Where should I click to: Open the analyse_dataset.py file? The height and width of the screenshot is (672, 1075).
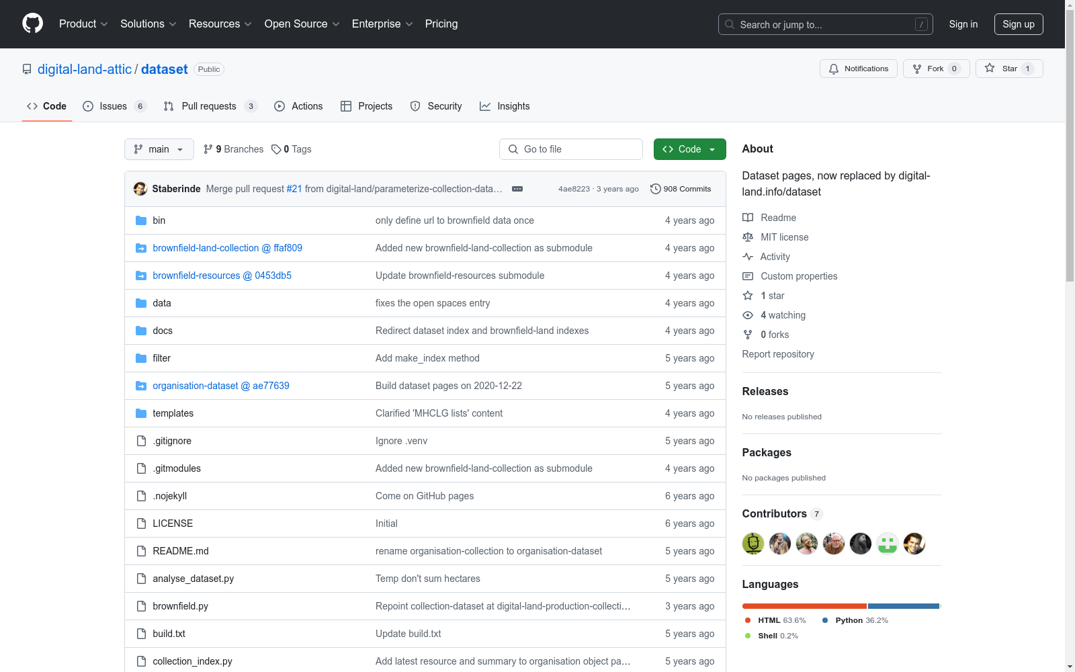193,579
